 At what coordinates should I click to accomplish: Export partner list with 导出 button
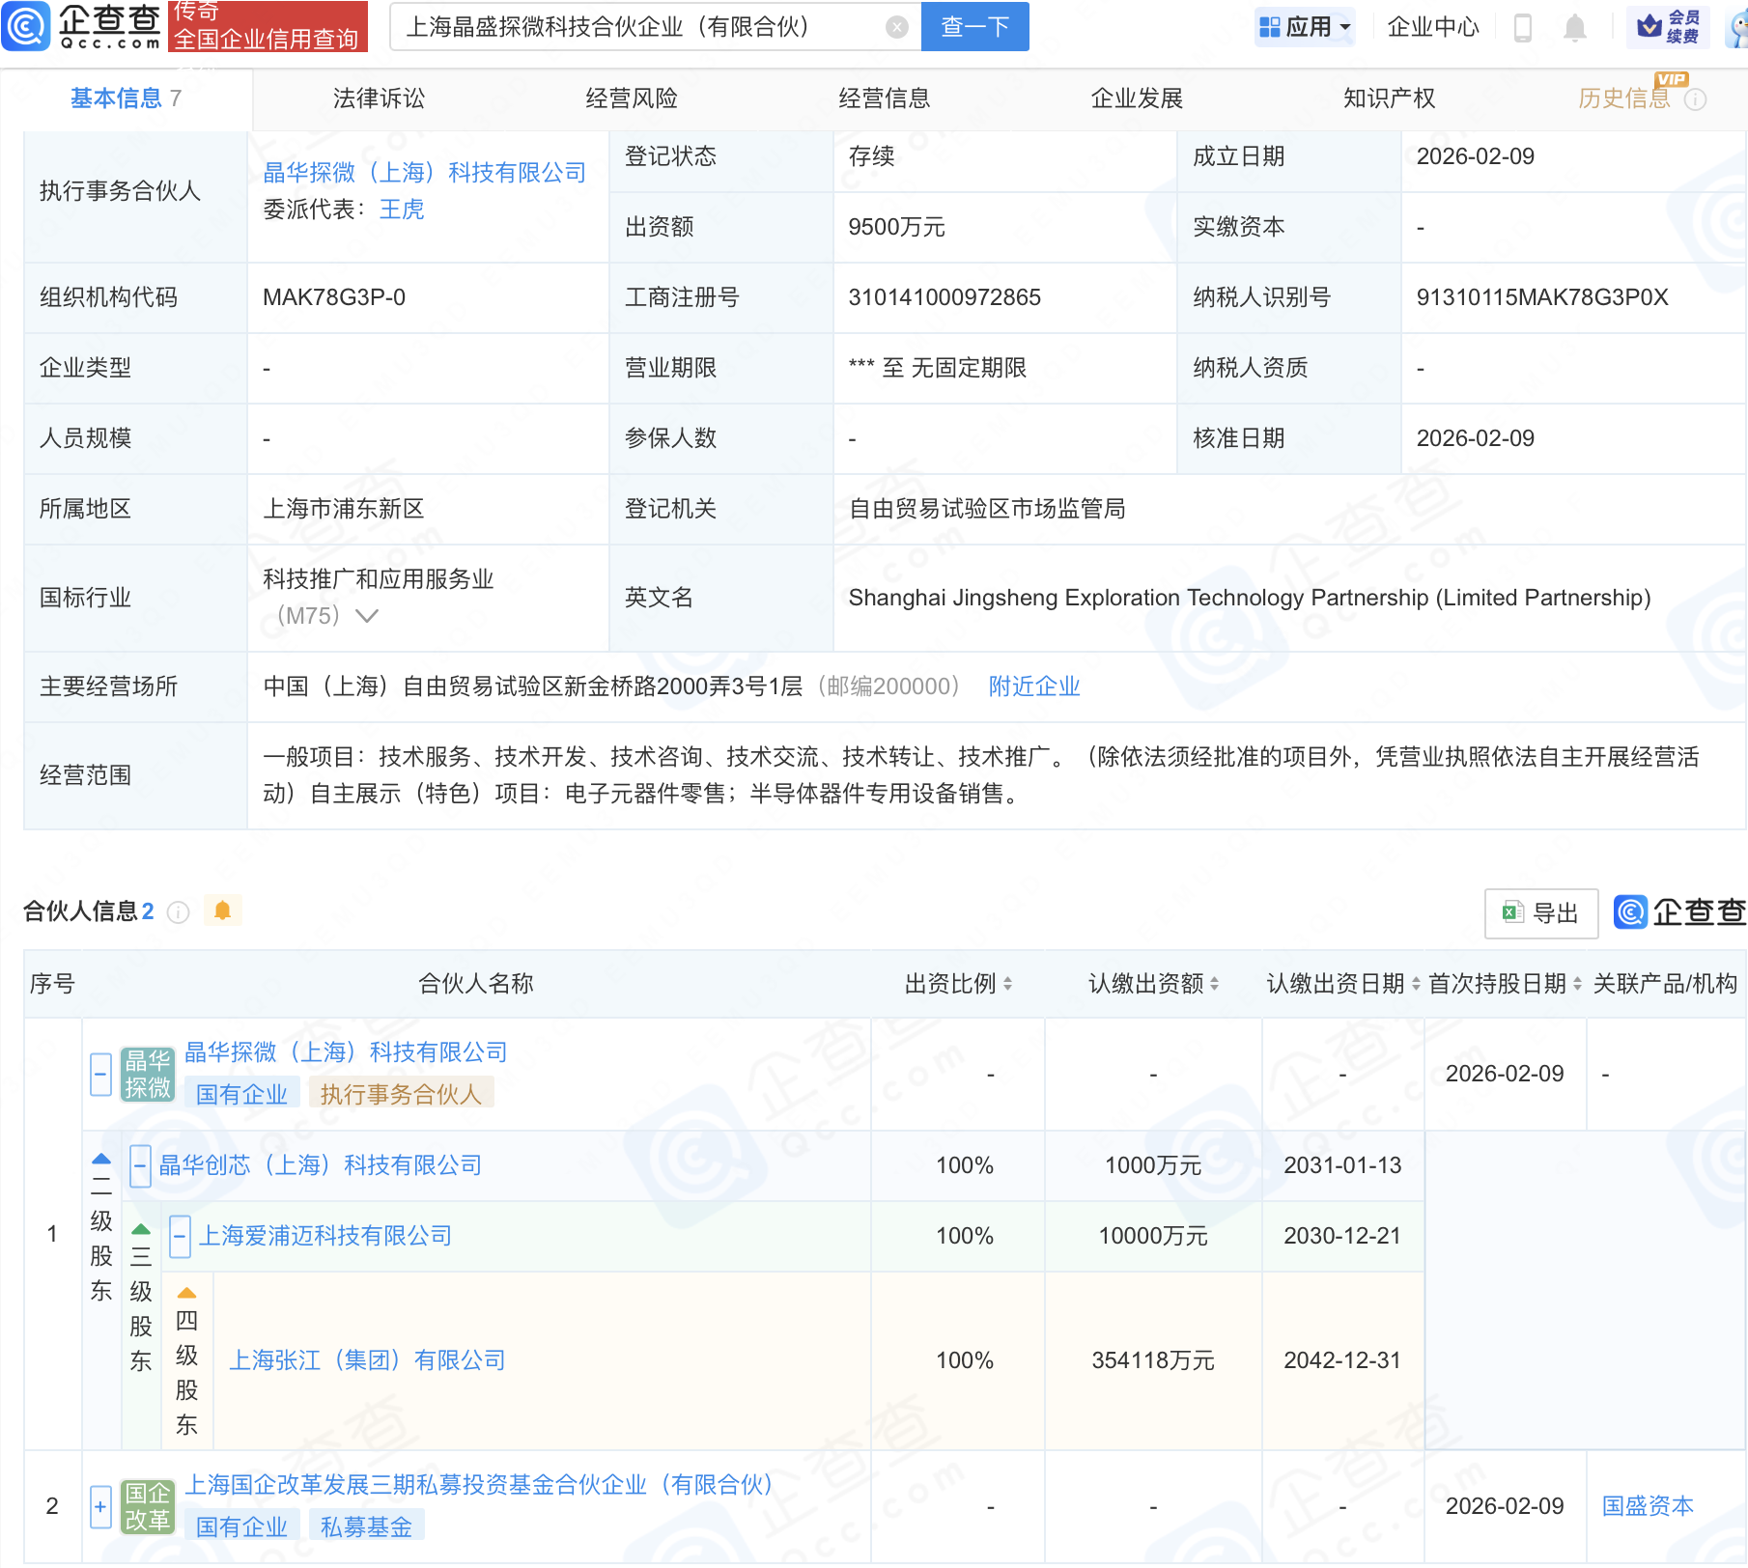(1540, 912)
